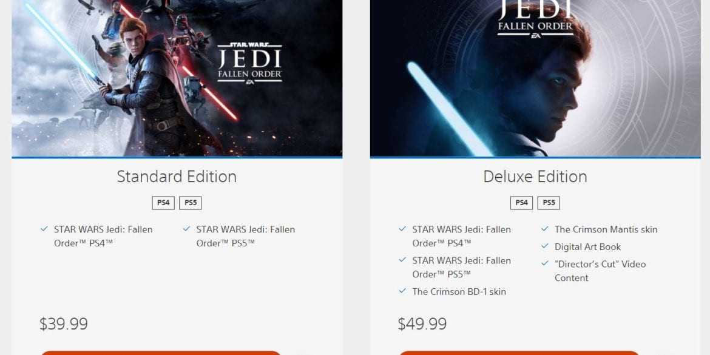Screen dimensions: 710x355
Task: Click the checkmark beside Director's Cut Video Content
Action: point(545,263)
